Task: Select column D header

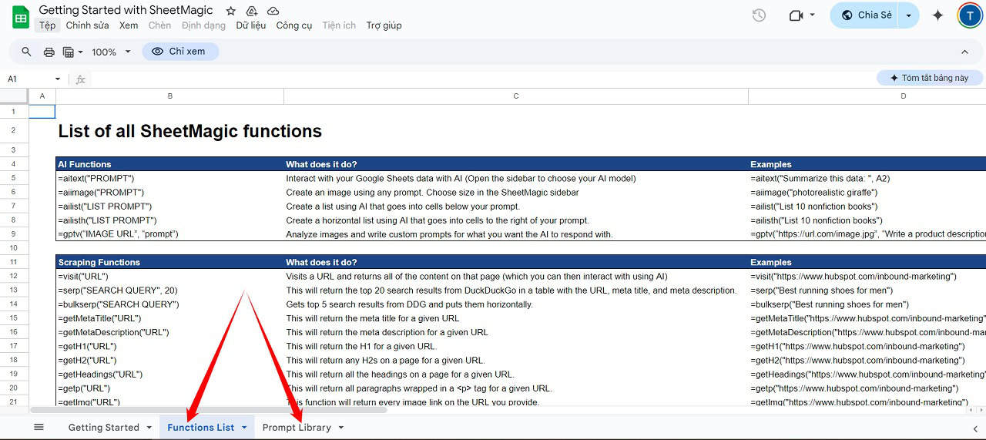Action: tap(903, 96)
